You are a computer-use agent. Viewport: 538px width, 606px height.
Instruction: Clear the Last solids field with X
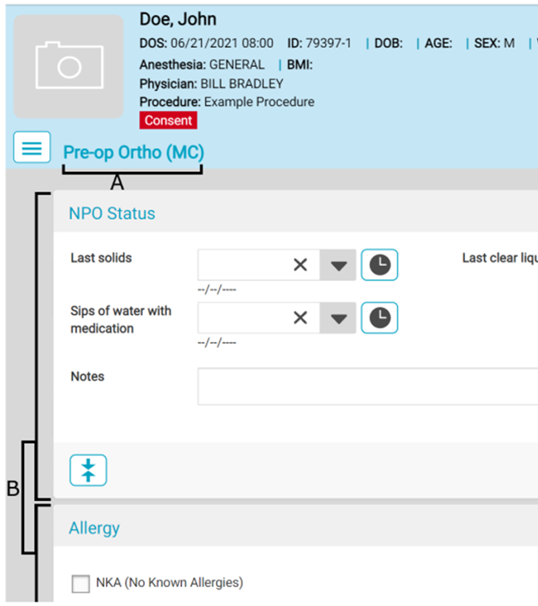[x=300, y=265]
